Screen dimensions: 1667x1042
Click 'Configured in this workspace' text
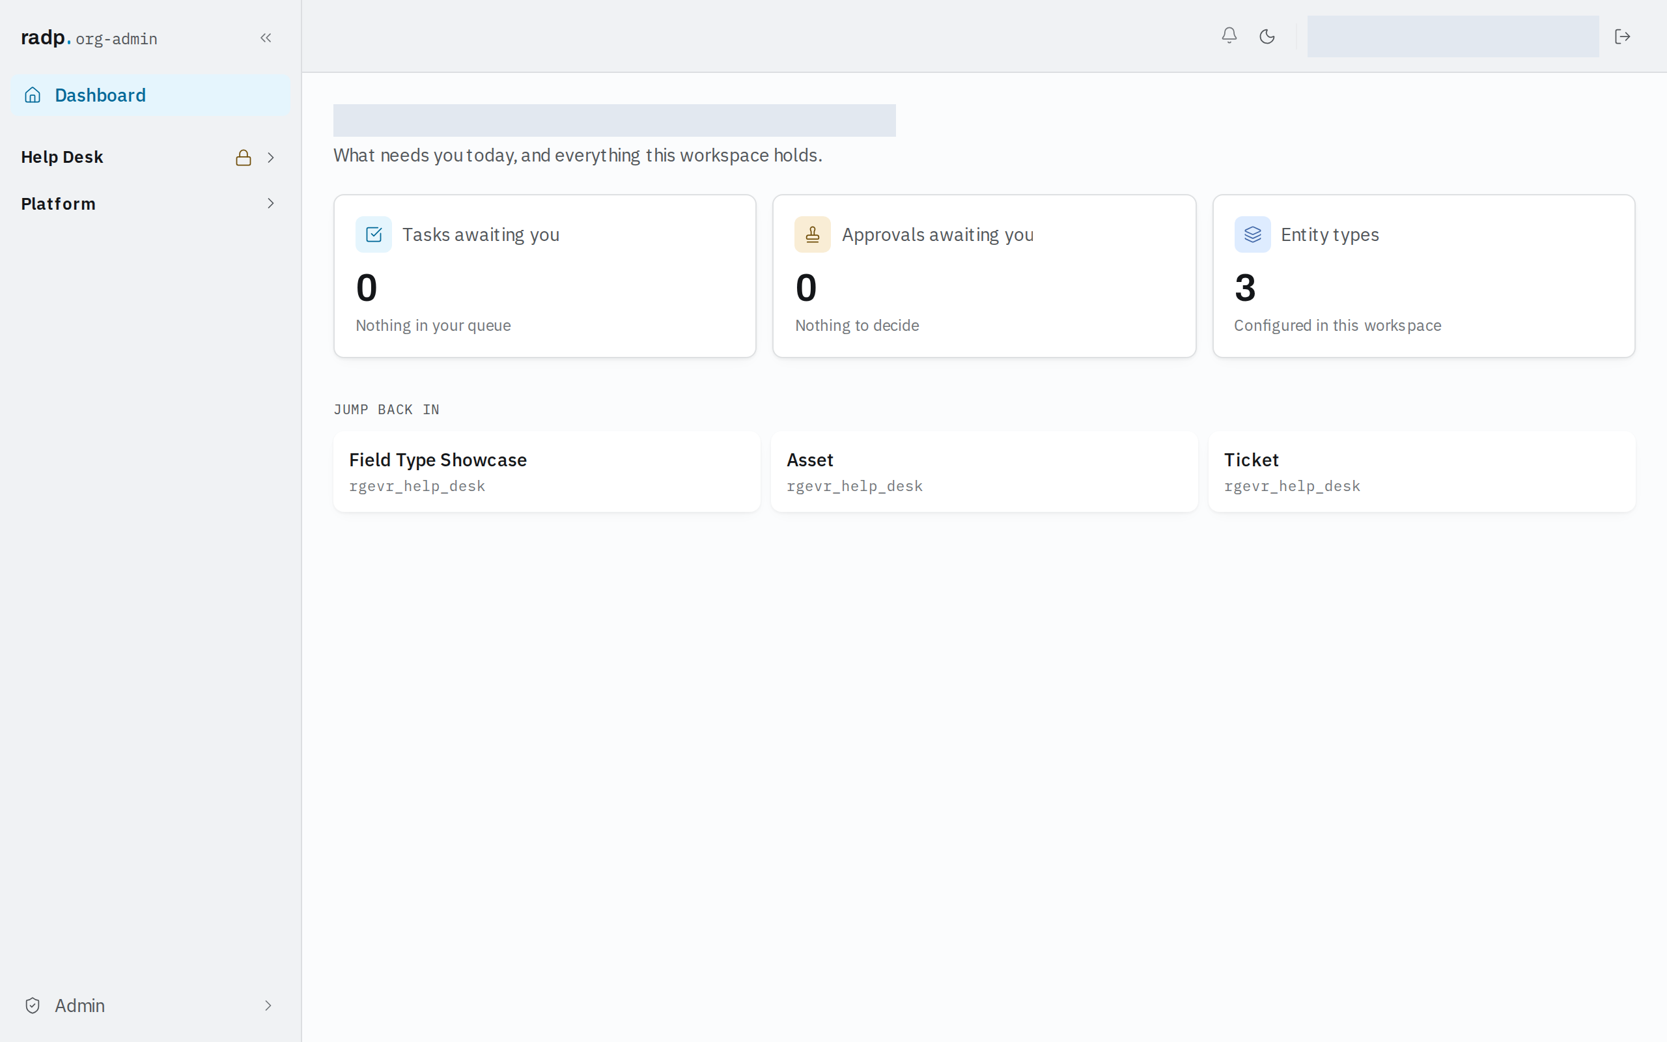tap(1337, 325)
